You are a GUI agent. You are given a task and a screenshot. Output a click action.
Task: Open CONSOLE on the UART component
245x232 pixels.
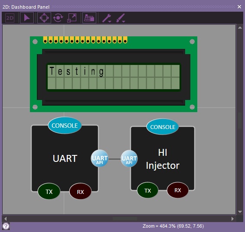65,126
